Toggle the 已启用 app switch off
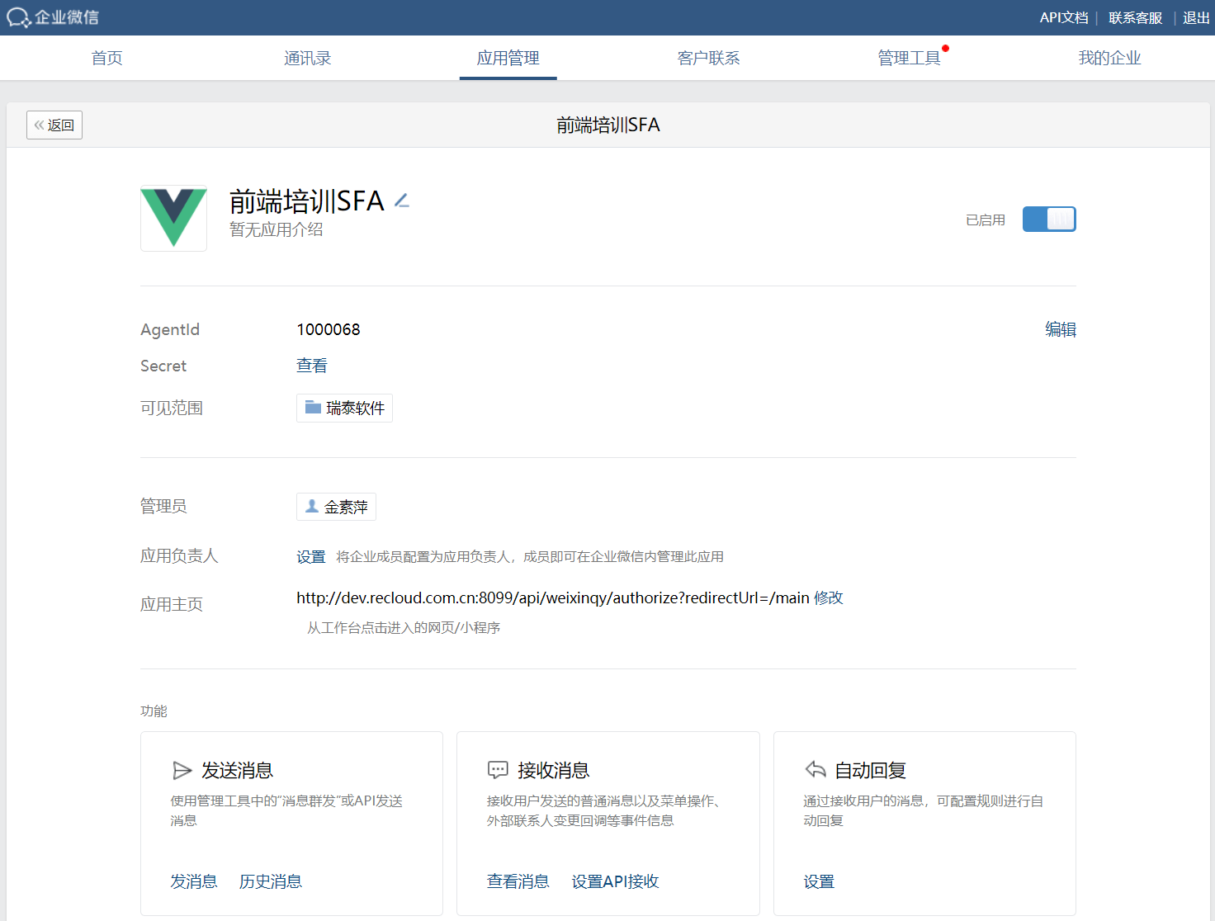 (1049, 219)
